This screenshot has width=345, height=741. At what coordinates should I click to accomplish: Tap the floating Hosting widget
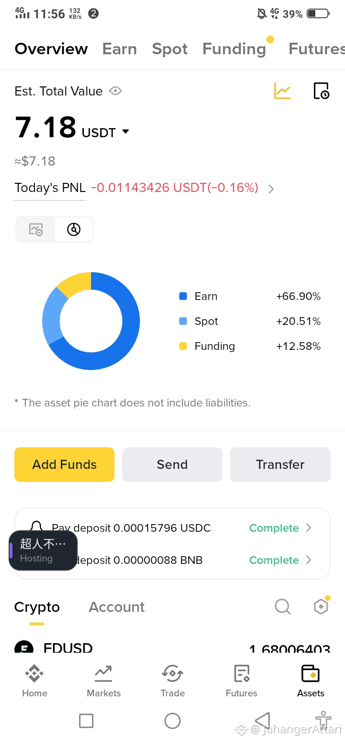[43, 550]
